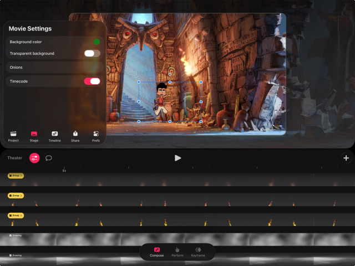Expand the Group chevron on faint glow track
Viewport: 355px width, 266px height.
click(x=21, y=176)
